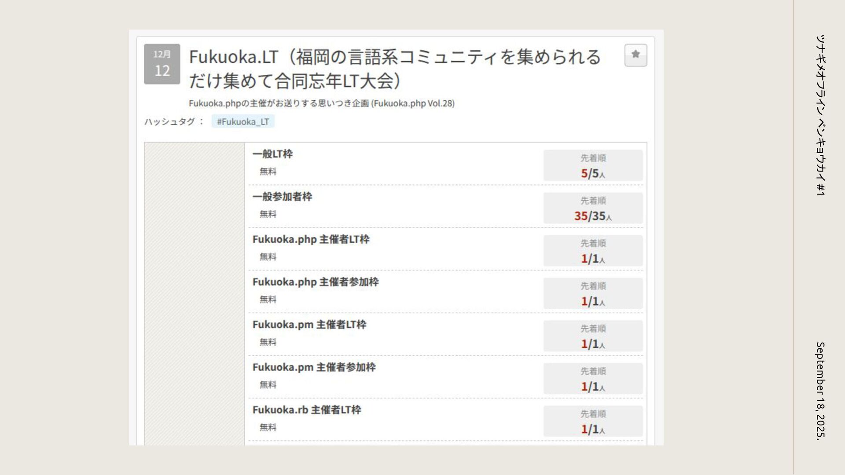Click the vertical ツナギメオフライン ベンキョウカイ #1 text
This screenshot has width=845, height=475.
coord(820,114)
